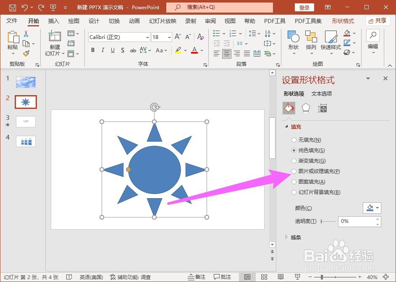
Task: Switch to the Insert (插入) tab
Action: [53, 21]
